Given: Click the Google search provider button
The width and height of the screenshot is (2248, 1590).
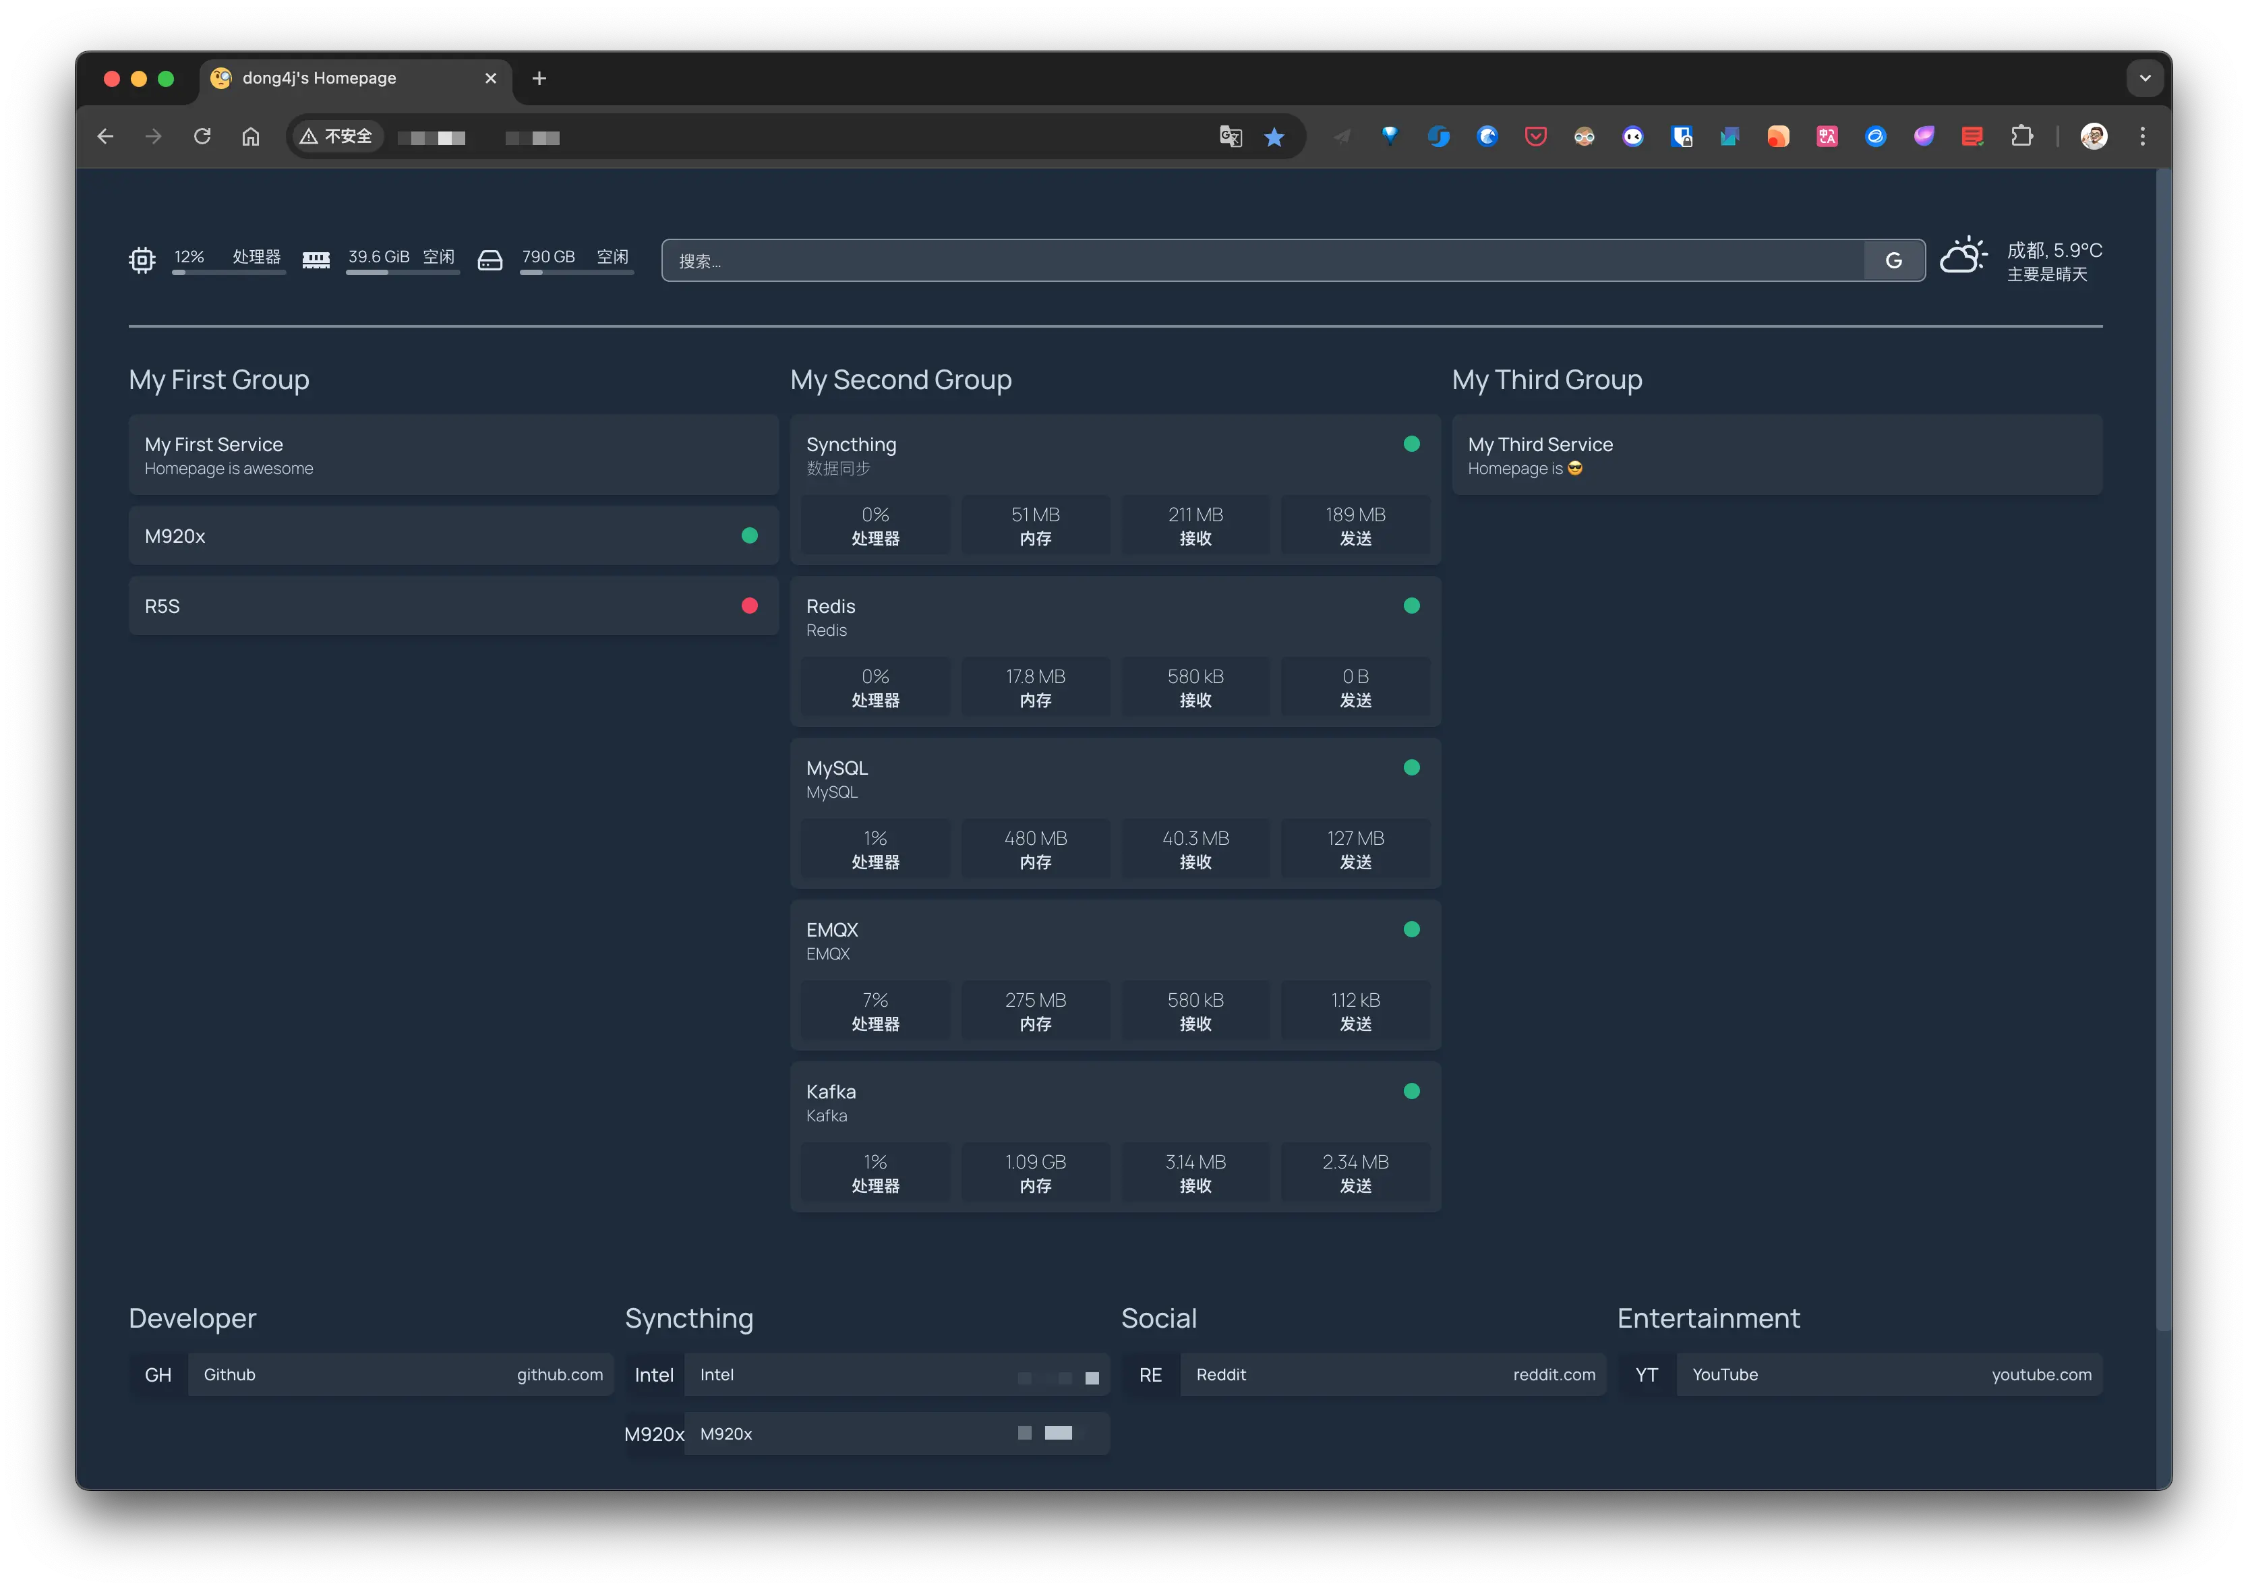Looking at the screenshot, I should (1893, 260).
